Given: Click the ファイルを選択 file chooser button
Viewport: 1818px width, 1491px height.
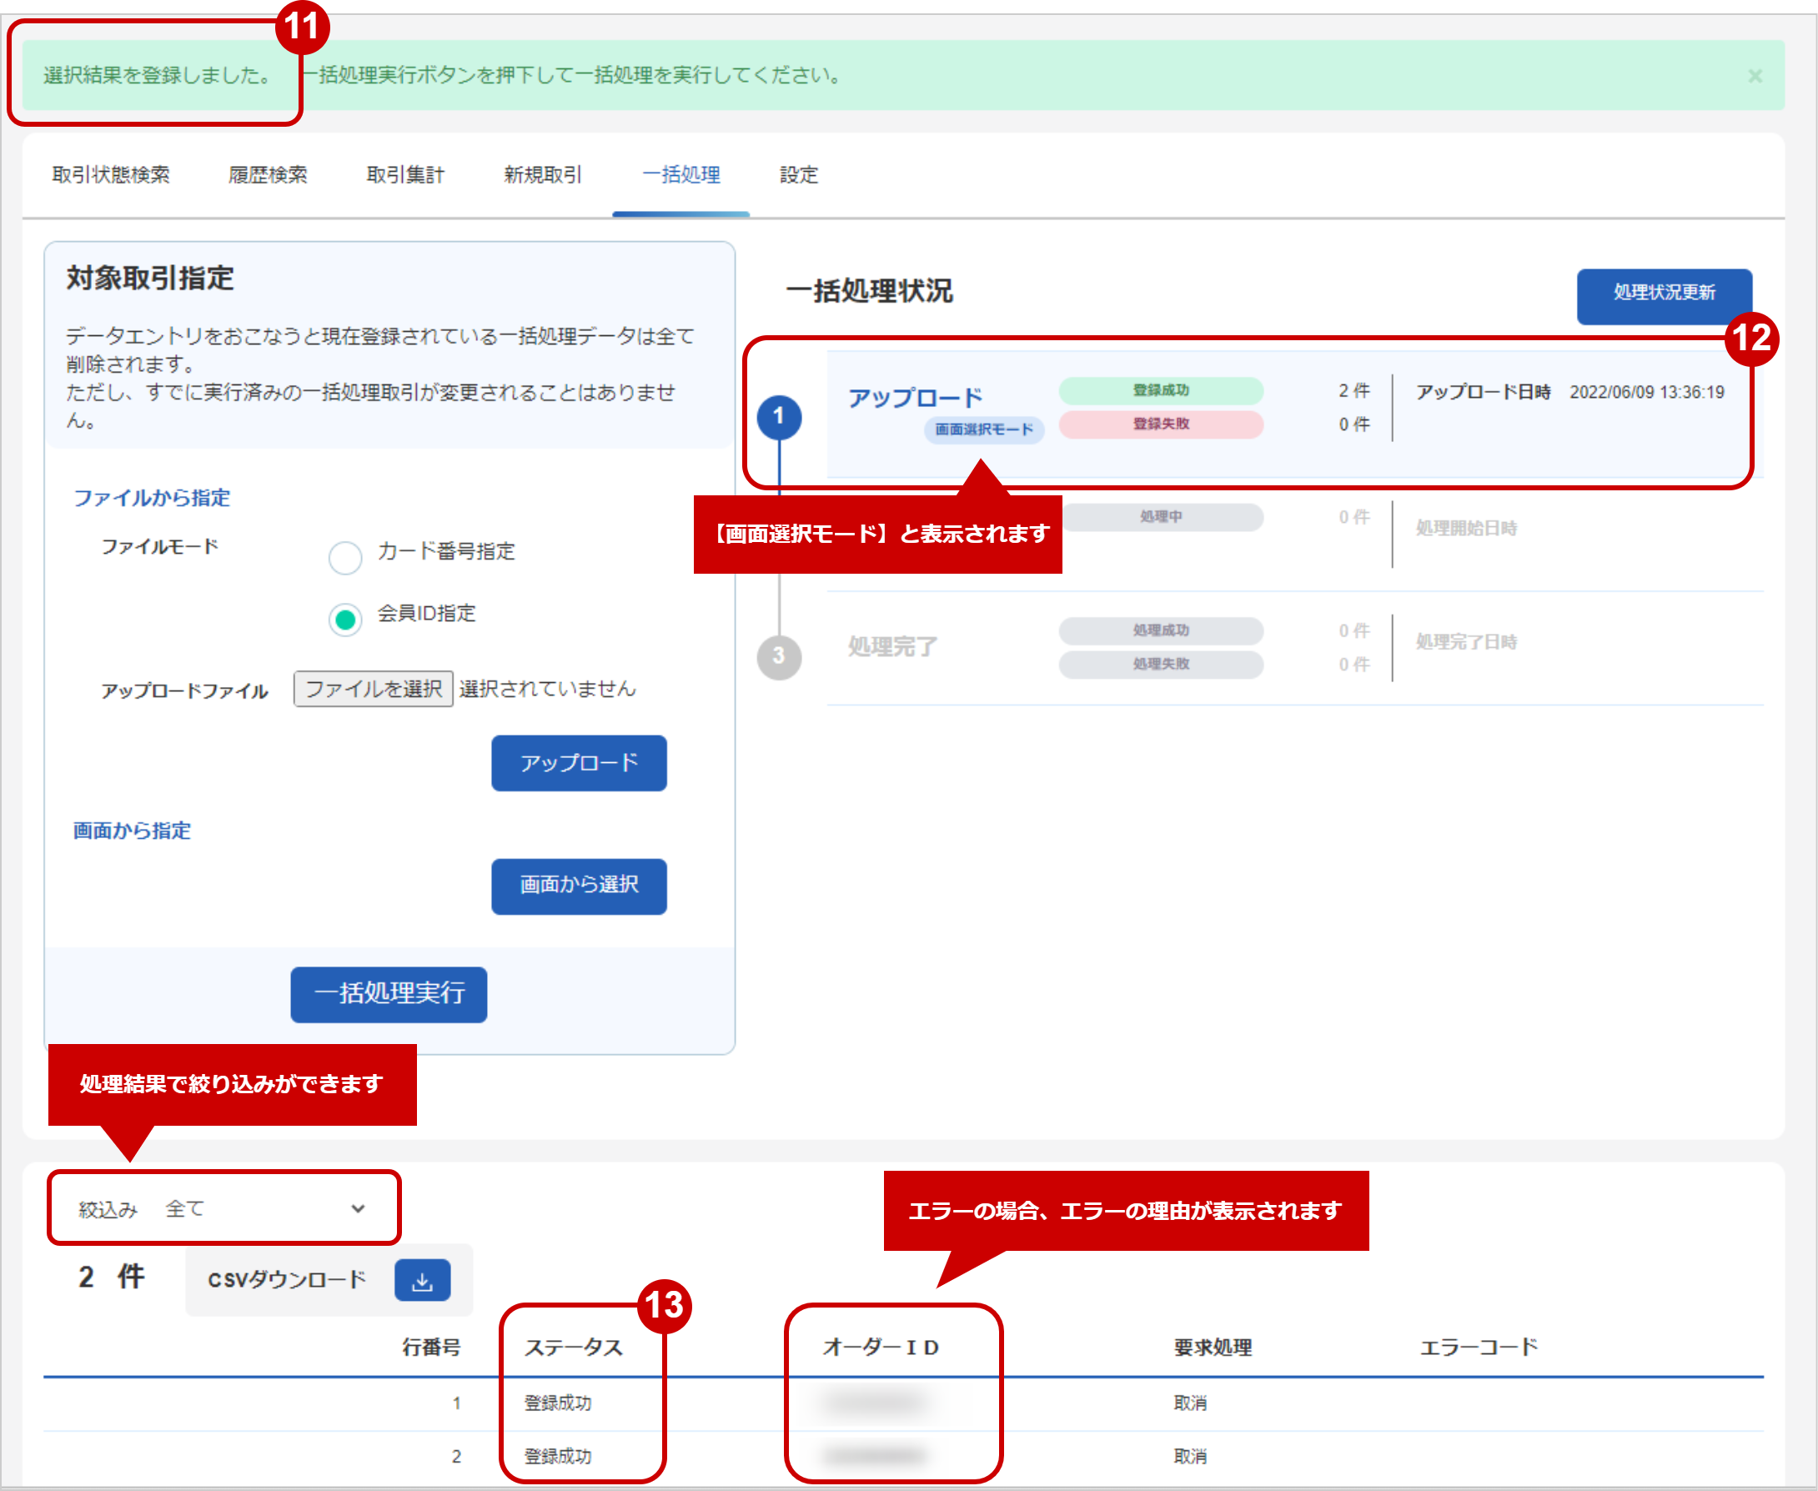Looking at the screenshot, I should tap(374, 689).
